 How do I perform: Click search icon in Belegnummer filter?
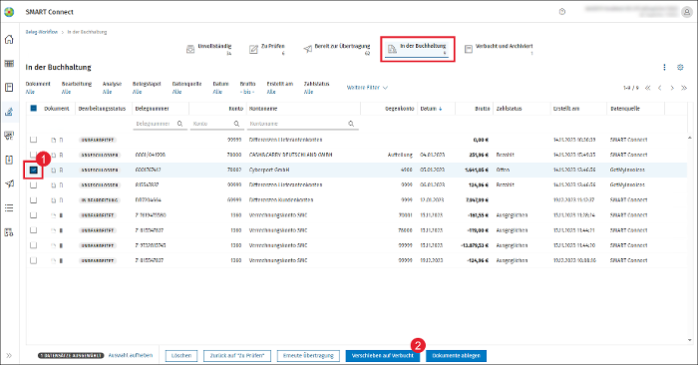(x=179, y=124)
